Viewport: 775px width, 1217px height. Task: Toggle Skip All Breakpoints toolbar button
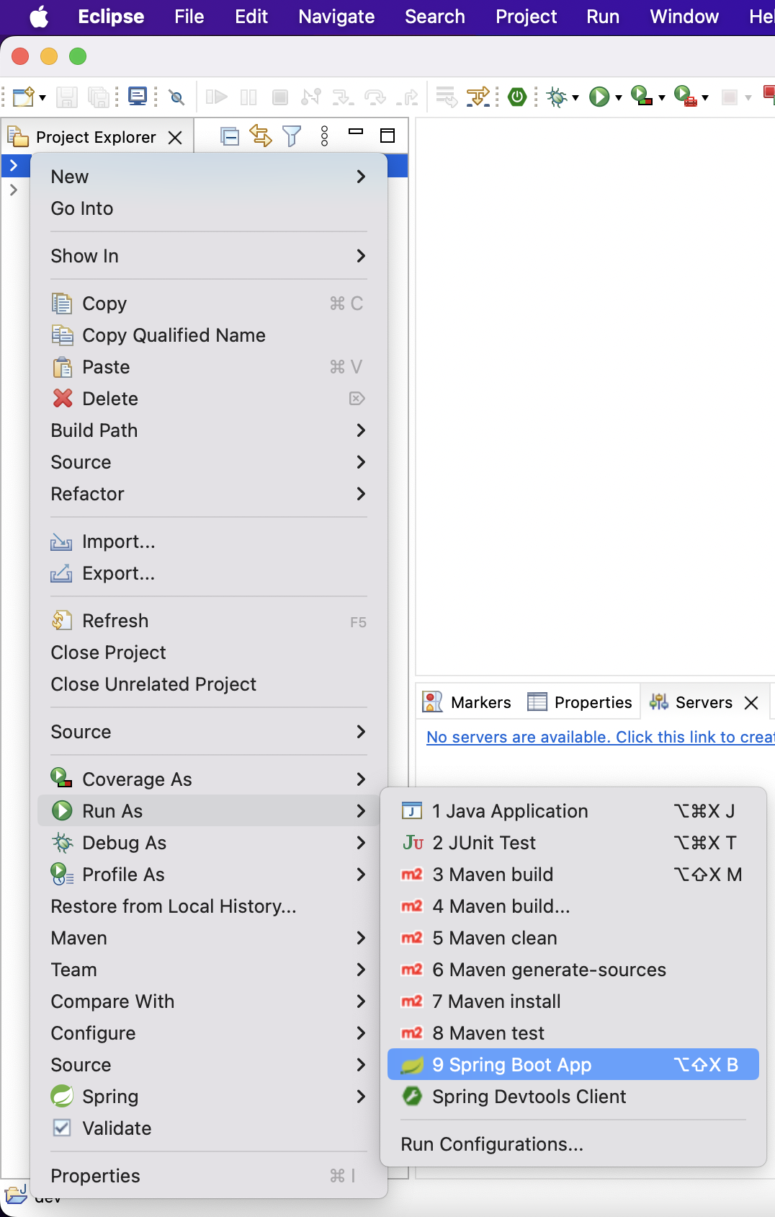pos(176,97)
